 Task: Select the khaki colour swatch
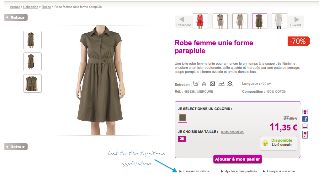pyautogui.click(x=183, y=118)
